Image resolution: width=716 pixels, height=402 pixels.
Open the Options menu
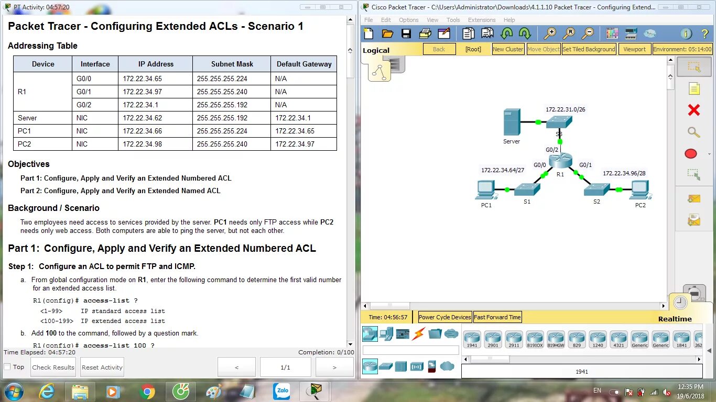[409, 20]
